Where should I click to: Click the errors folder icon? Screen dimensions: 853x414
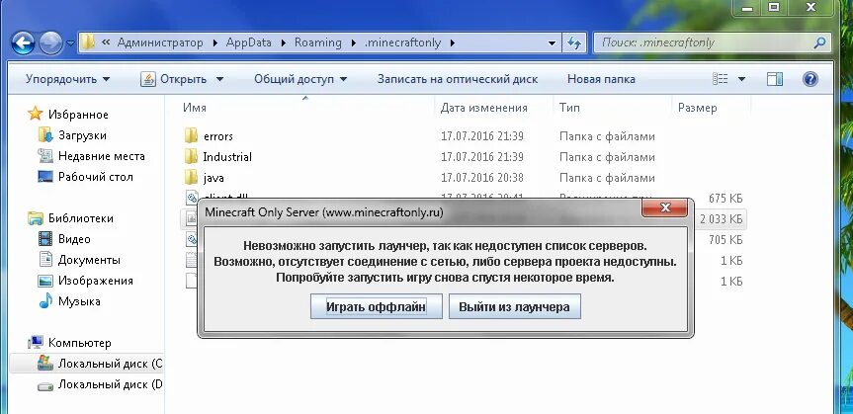click(191, 135)
